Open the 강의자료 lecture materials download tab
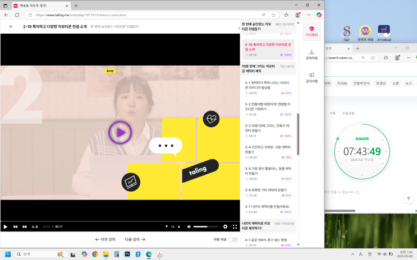This screenshot has height=260, width=417. 311,54
